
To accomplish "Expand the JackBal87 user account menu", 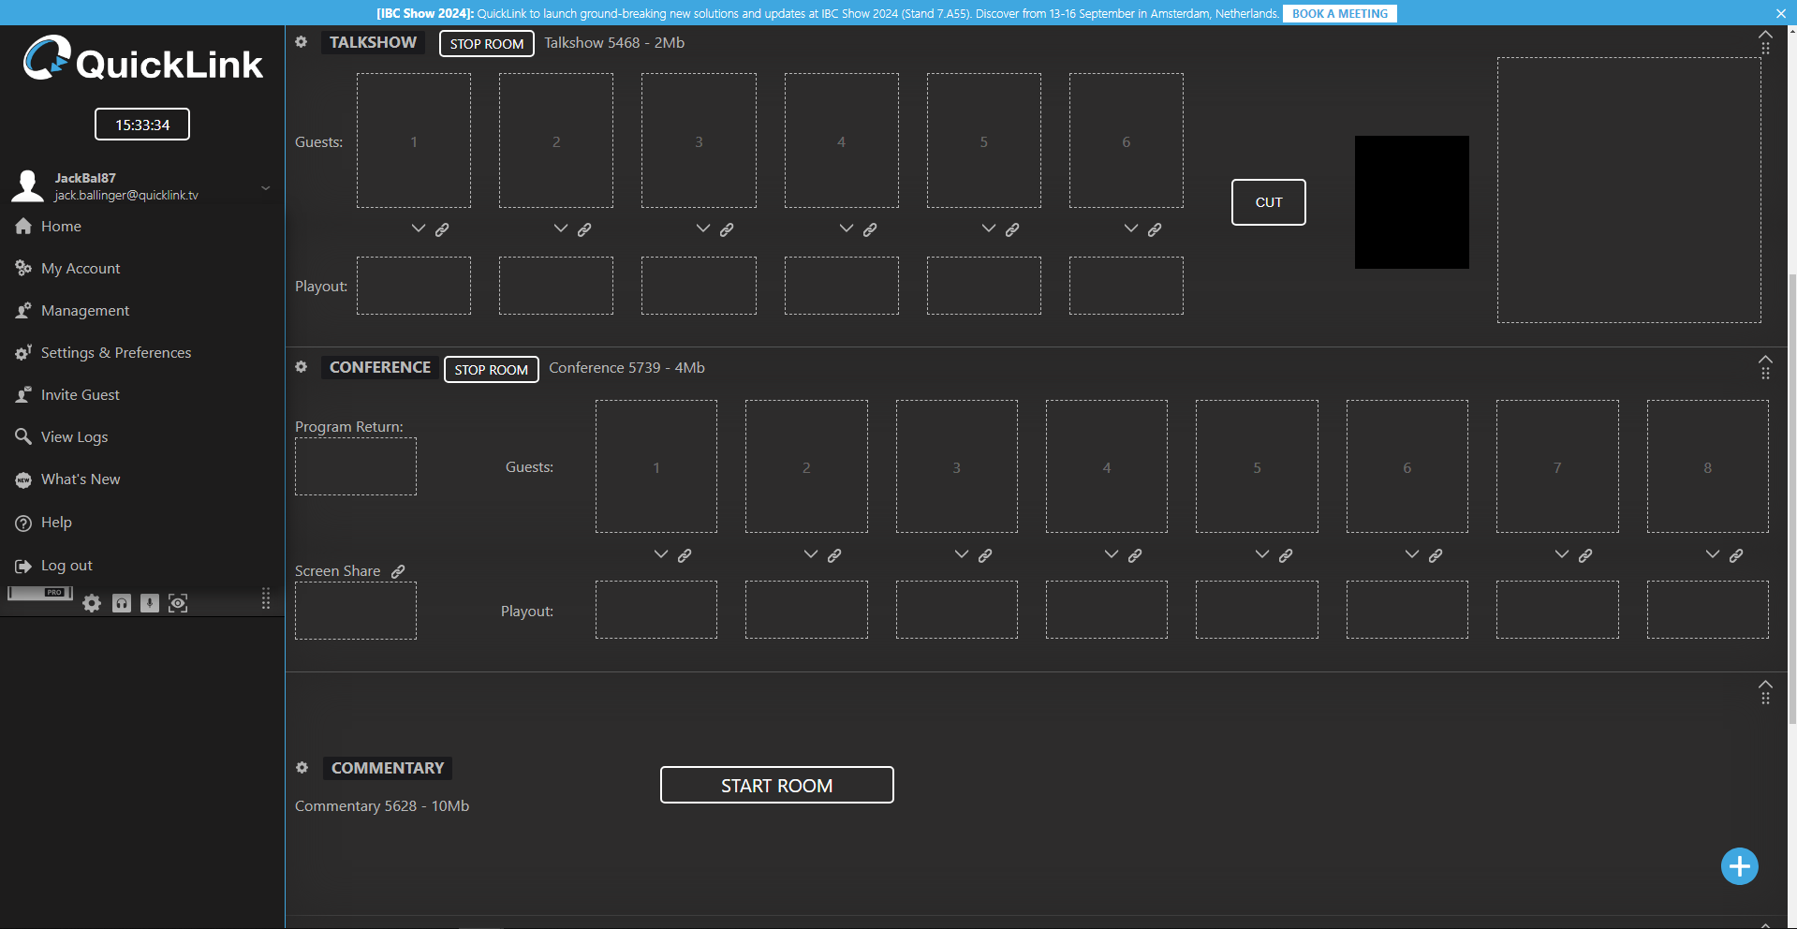I will (266, 187).
